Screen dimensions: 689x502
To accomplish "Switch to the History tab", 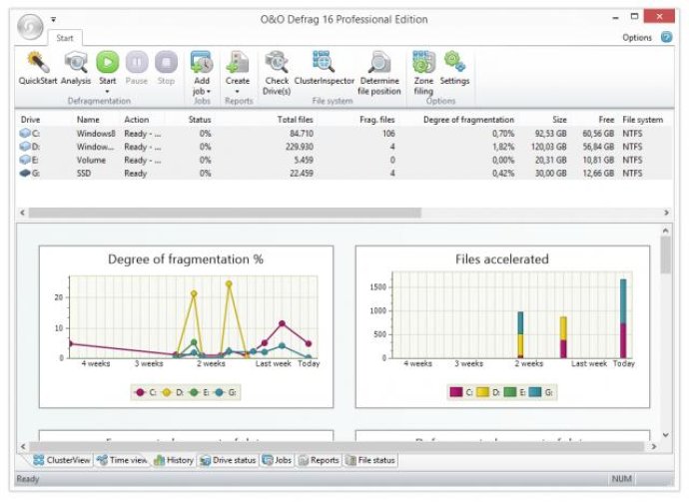I will 174,460.
